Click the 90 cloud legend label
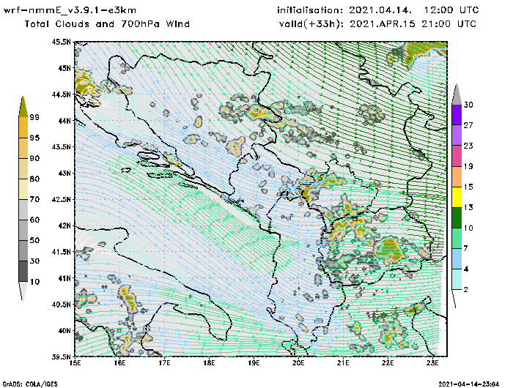Screen dimensions: 513x388 pos(34,158)
